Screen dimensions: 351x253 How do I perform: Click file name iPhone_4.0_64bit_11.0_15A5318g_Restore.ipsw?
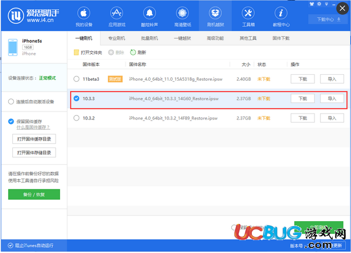[x=176, y=79]
